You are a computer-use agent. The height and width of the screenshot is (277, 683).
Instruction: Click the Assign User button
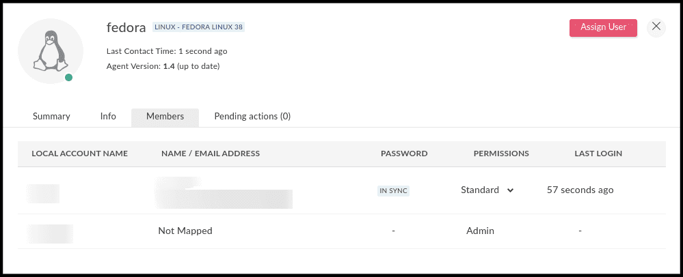(603, 27)
